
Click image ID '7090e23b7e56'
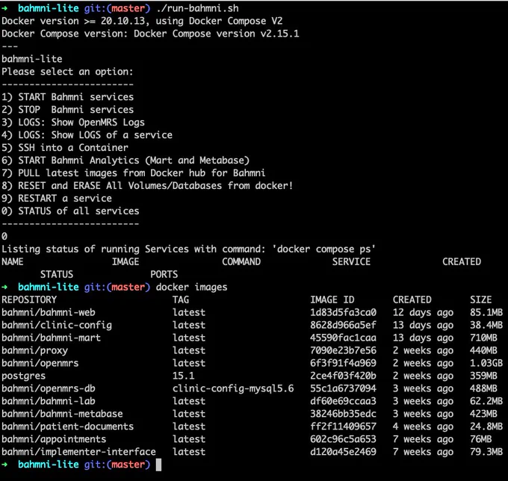click(344, 350)
